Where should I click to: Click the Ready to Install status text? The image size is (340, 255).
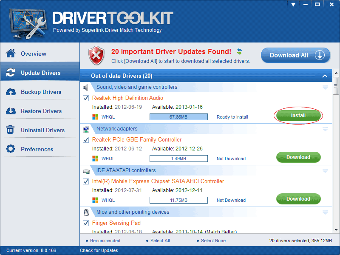click(x=232, y=117)
